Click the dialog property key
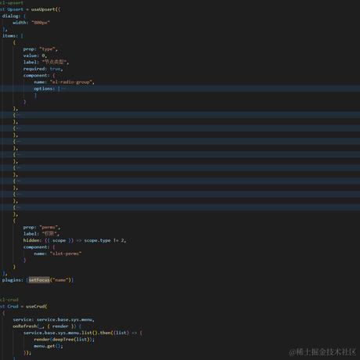The image size is (360, 360). tap(11, 16)
